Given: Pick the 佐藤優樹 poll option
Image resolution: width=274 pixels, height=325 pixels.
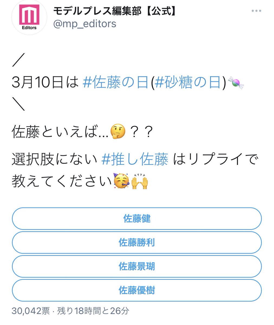Looking at the screenshot, I should click(x=137, y=290).
